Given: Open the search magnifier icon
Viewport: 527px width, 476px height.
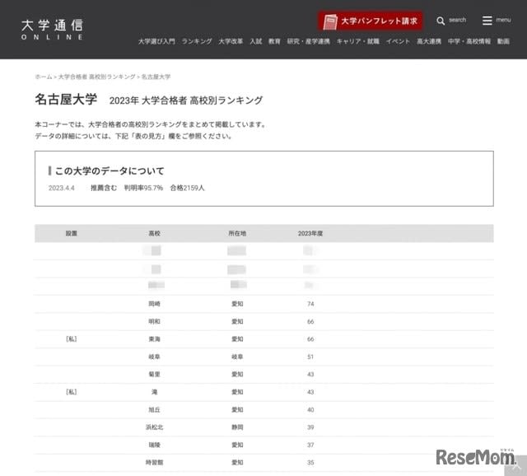Looking at the screenshot, I should pos(441,21).
